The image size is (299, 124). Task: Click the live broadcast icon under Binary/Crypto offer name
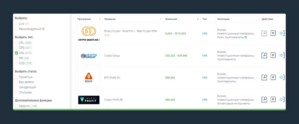pos(107,35)
